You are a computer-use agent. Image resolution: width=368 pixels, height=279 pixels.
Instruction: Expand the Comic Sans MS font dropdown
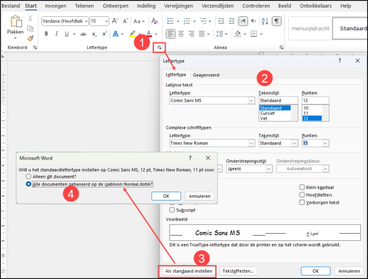pyautogui.click(x=251, y=101)
